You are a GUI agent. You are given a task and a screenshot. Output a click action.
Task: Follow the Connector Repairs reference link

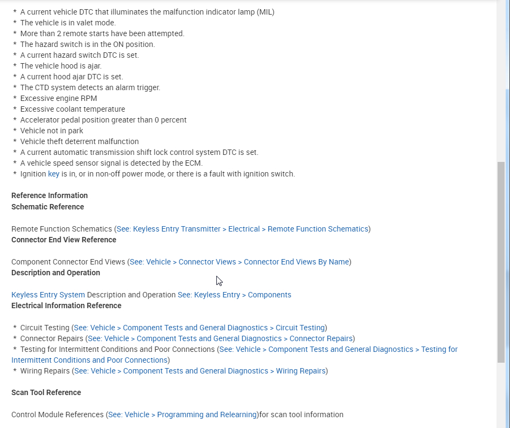click(x=220, y=338)
